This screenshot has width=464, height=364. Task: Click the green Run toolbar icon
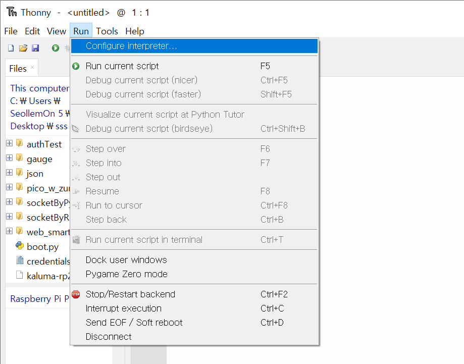[x=56, y=48]
